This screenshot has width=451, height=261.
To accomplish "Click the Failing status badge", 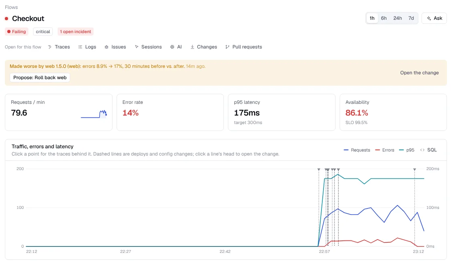I will (17, 32).
